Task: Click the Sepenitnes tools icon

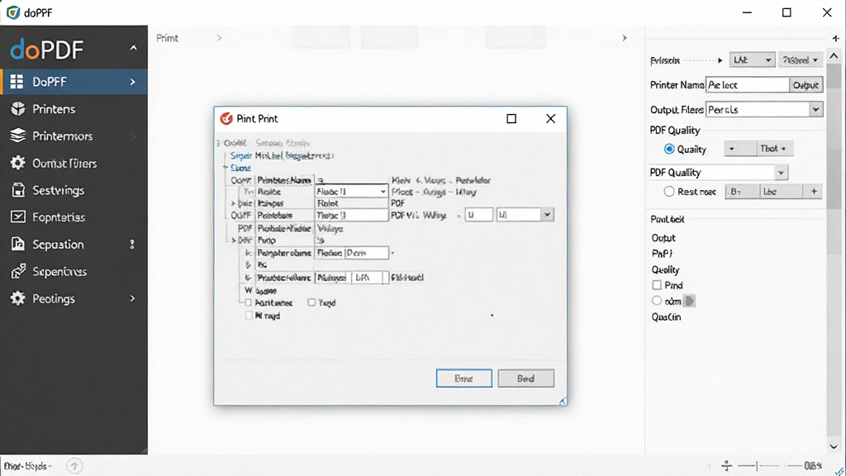Action: [18, 271]
